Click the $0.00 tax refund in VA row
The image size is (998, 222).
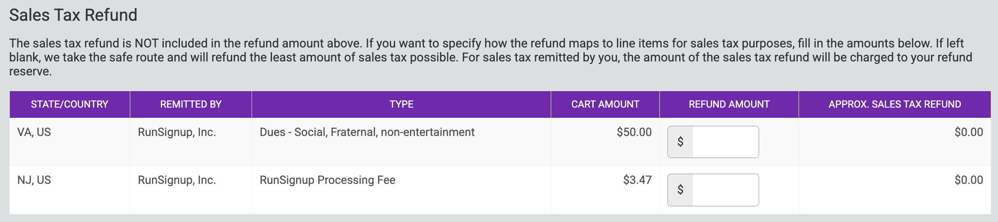coord(968,132)
